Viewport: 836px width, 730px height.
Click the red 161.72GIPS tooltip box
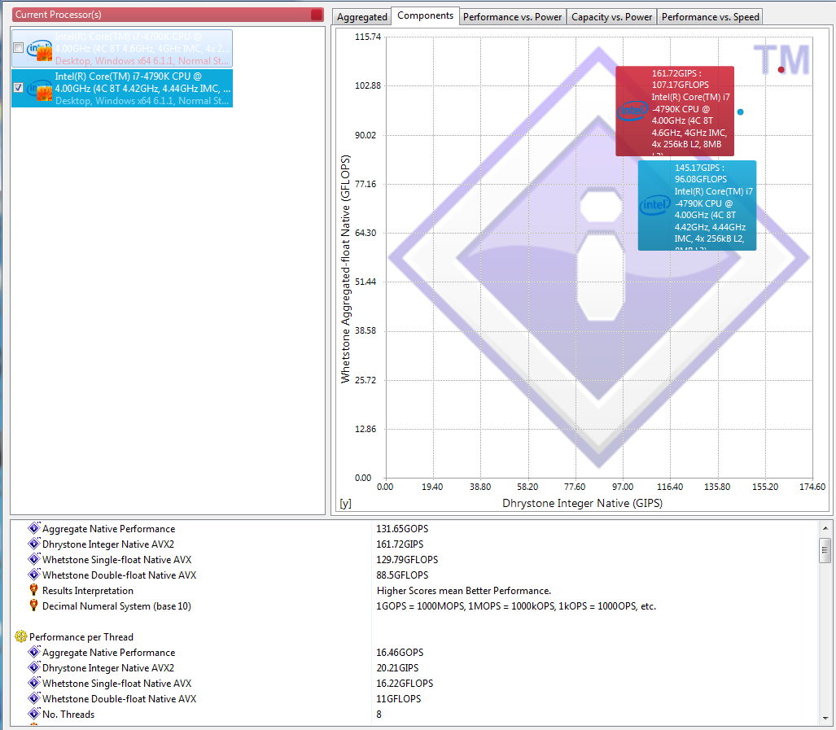[675, 111]
